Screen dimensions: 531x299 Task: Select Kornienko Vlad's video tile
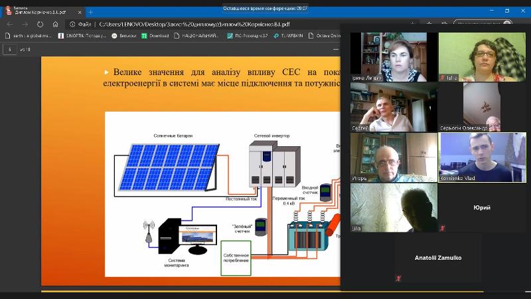482,157
